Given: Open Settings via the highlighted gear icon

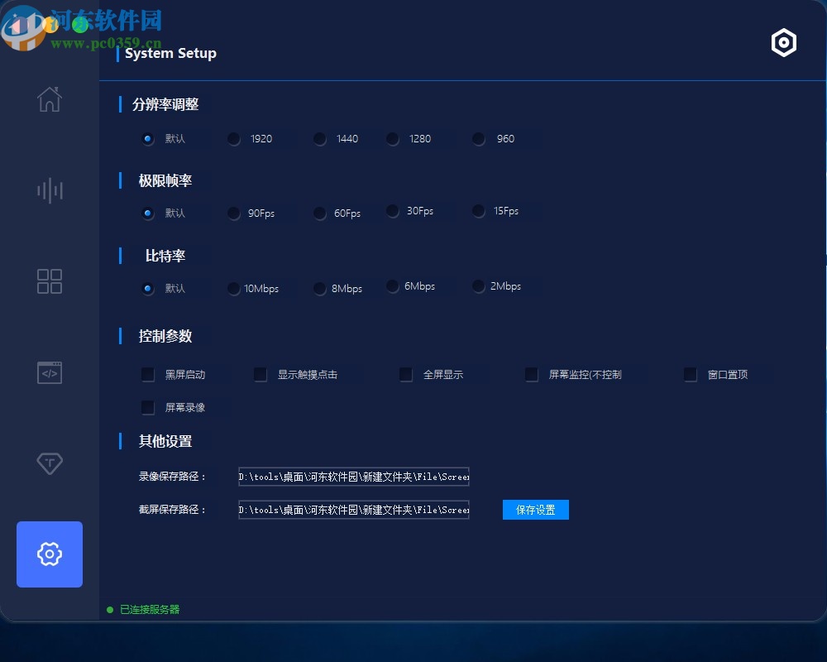Looking at the screenshot, I should pos(50,554).
